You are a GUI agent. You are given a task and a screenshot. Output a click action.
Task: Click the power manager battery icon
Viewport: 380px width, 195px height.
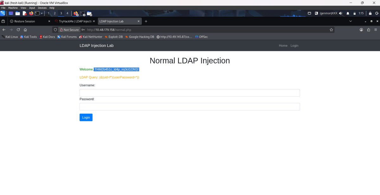tap(354, 13)
